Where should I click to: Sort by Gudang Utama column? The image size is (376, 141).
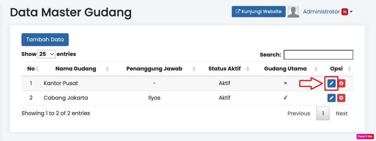[x=285, y=69]
